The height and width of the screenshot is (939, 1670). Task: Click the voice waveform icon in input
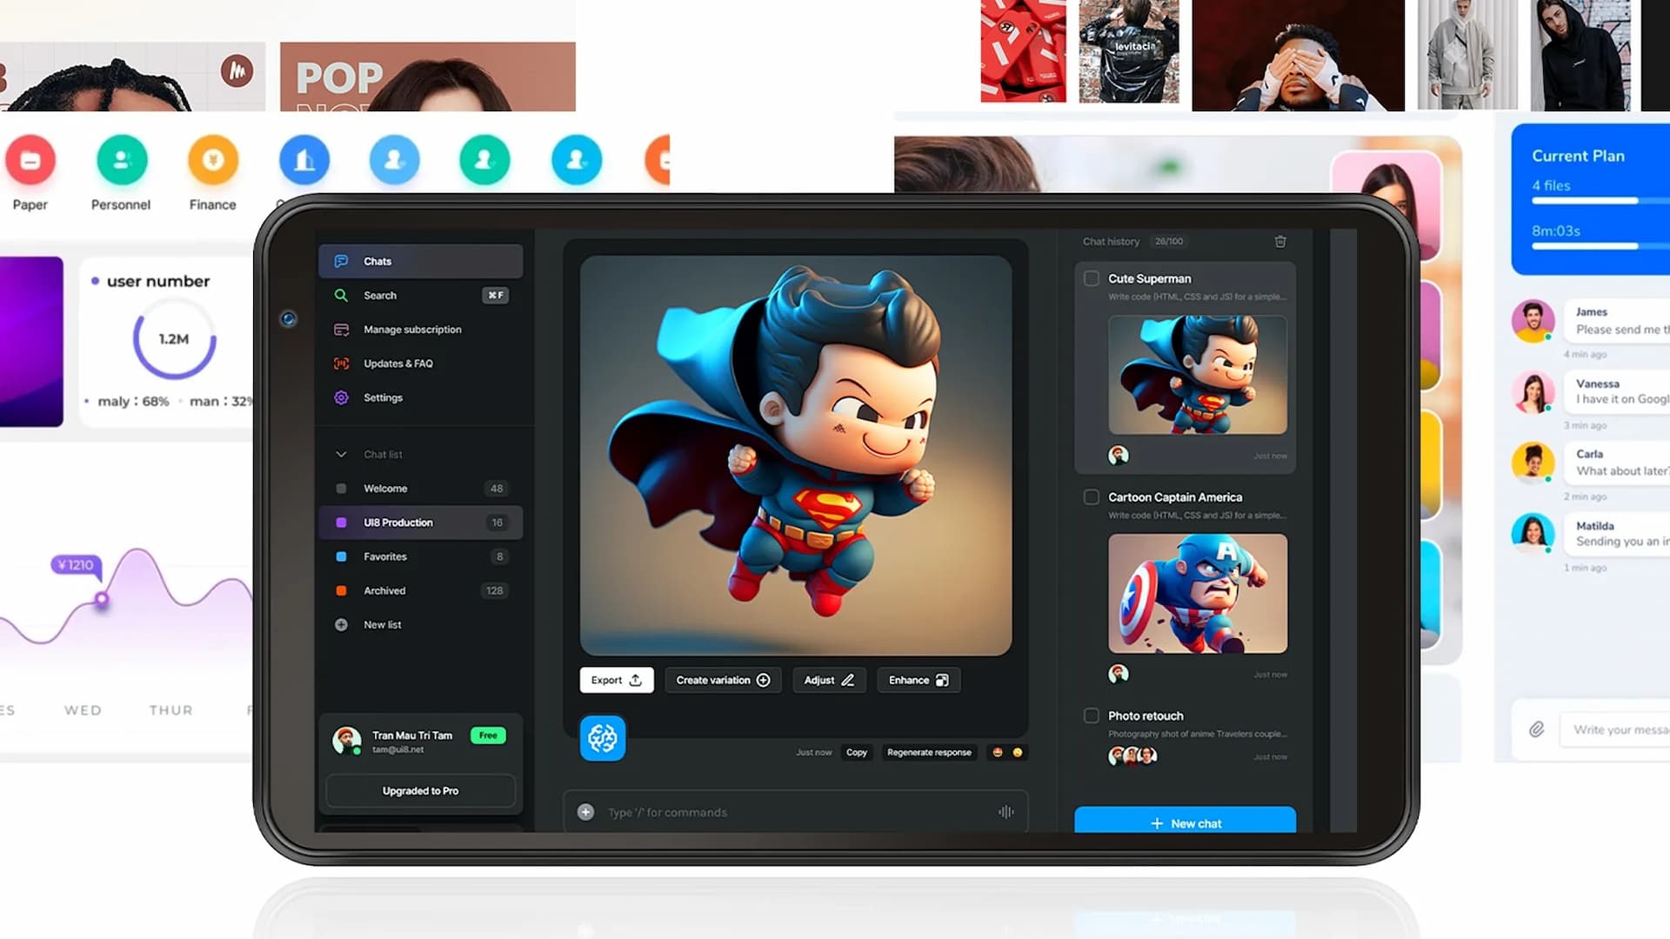point(1006,812)
